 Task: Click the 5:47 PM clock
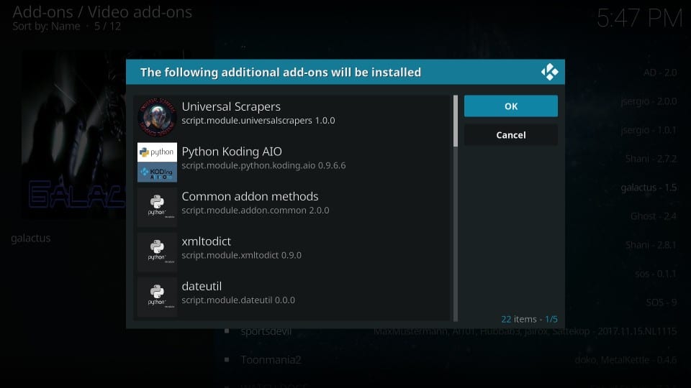coord(639,19)
